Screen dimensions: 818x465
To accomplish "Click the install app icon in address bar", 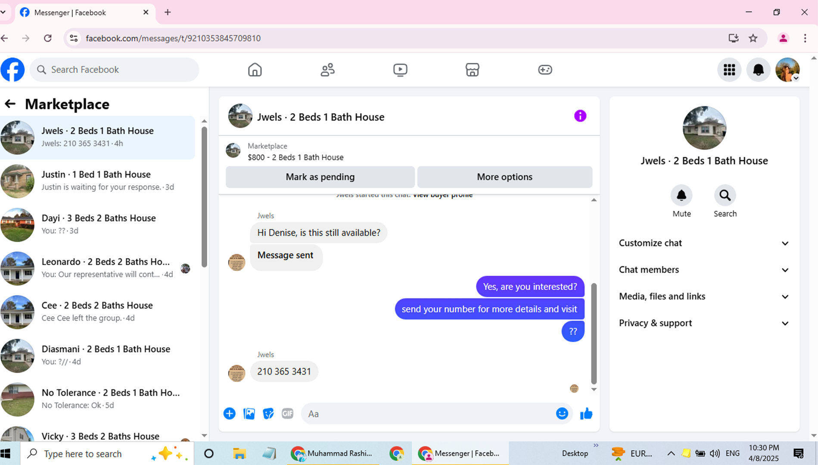I will [733, 38].
